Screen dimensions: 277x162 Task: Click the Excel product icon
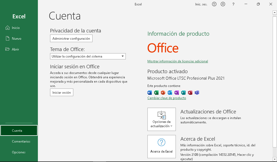pos(156,93)
